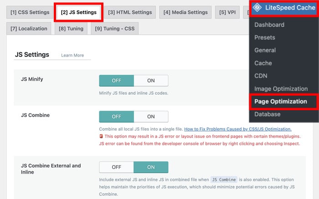Click the highlighted JS Combine code tag
319x199 pixels.
coord(224,179)
